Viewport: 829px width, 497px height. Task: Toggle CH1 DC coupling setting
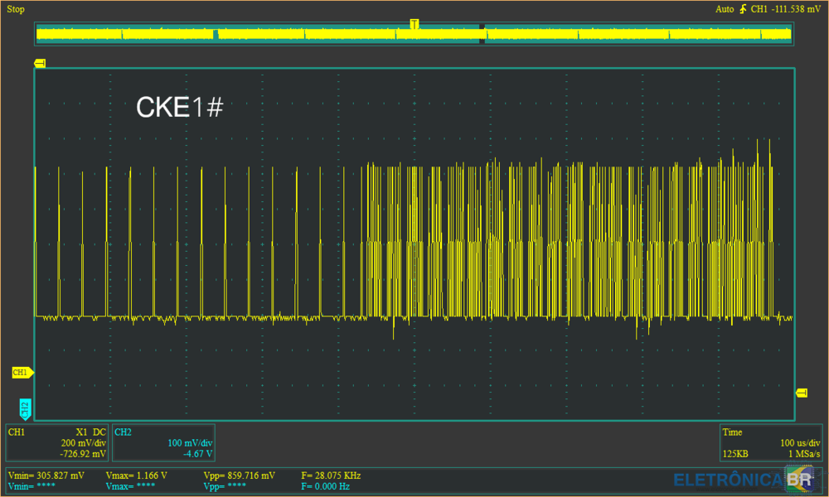pyautogui.click(x=99, y=432)
